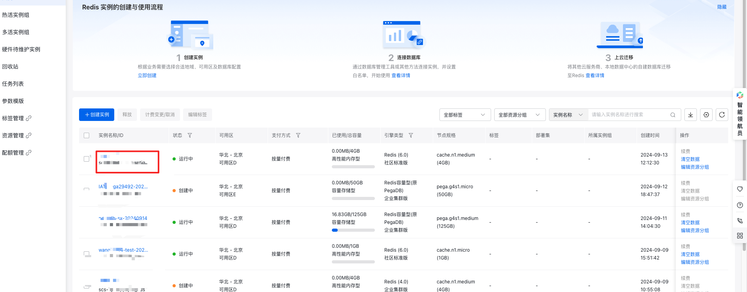Click pega.g4s1.micro node spec cell
747x292 pixels.
click(x=455, y=191)
